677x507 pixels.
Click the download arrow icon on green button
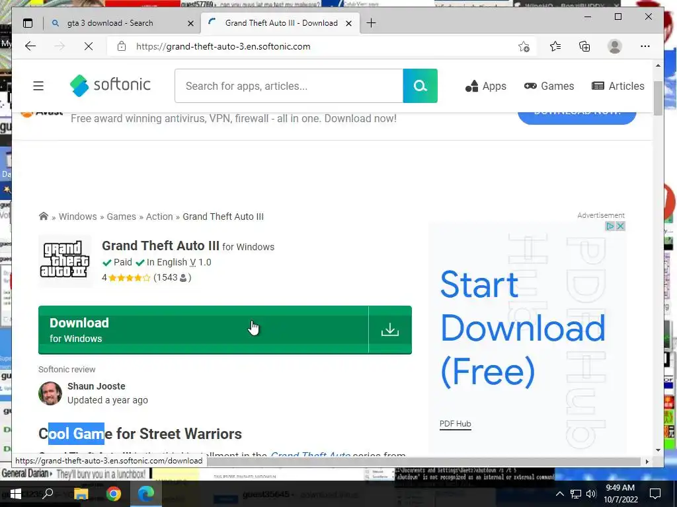390,330
